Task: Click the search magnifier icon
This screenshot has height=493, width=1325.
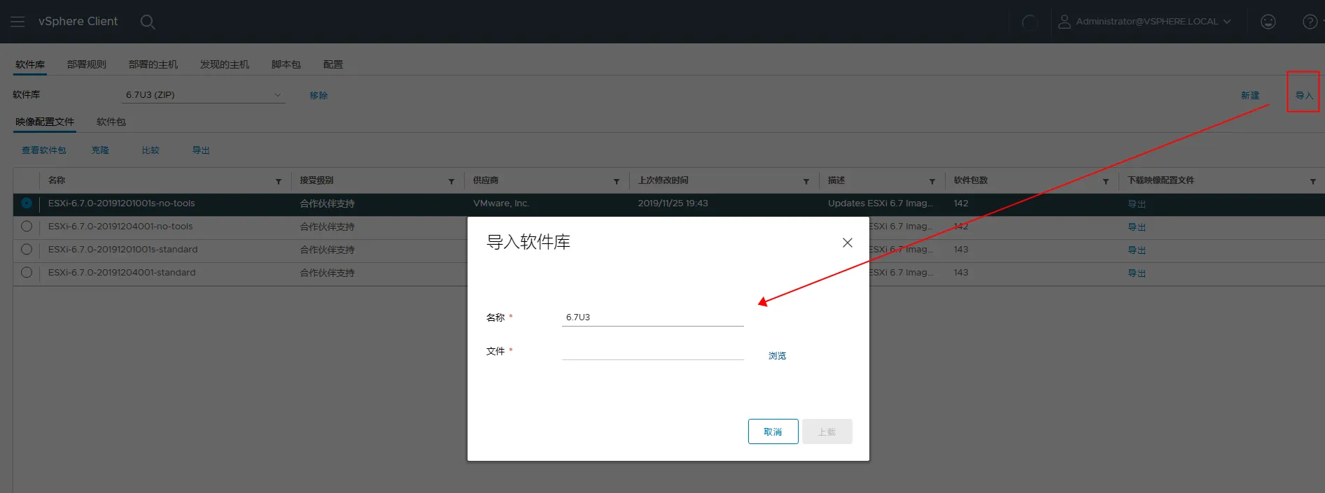Action: tap(147, 22)
